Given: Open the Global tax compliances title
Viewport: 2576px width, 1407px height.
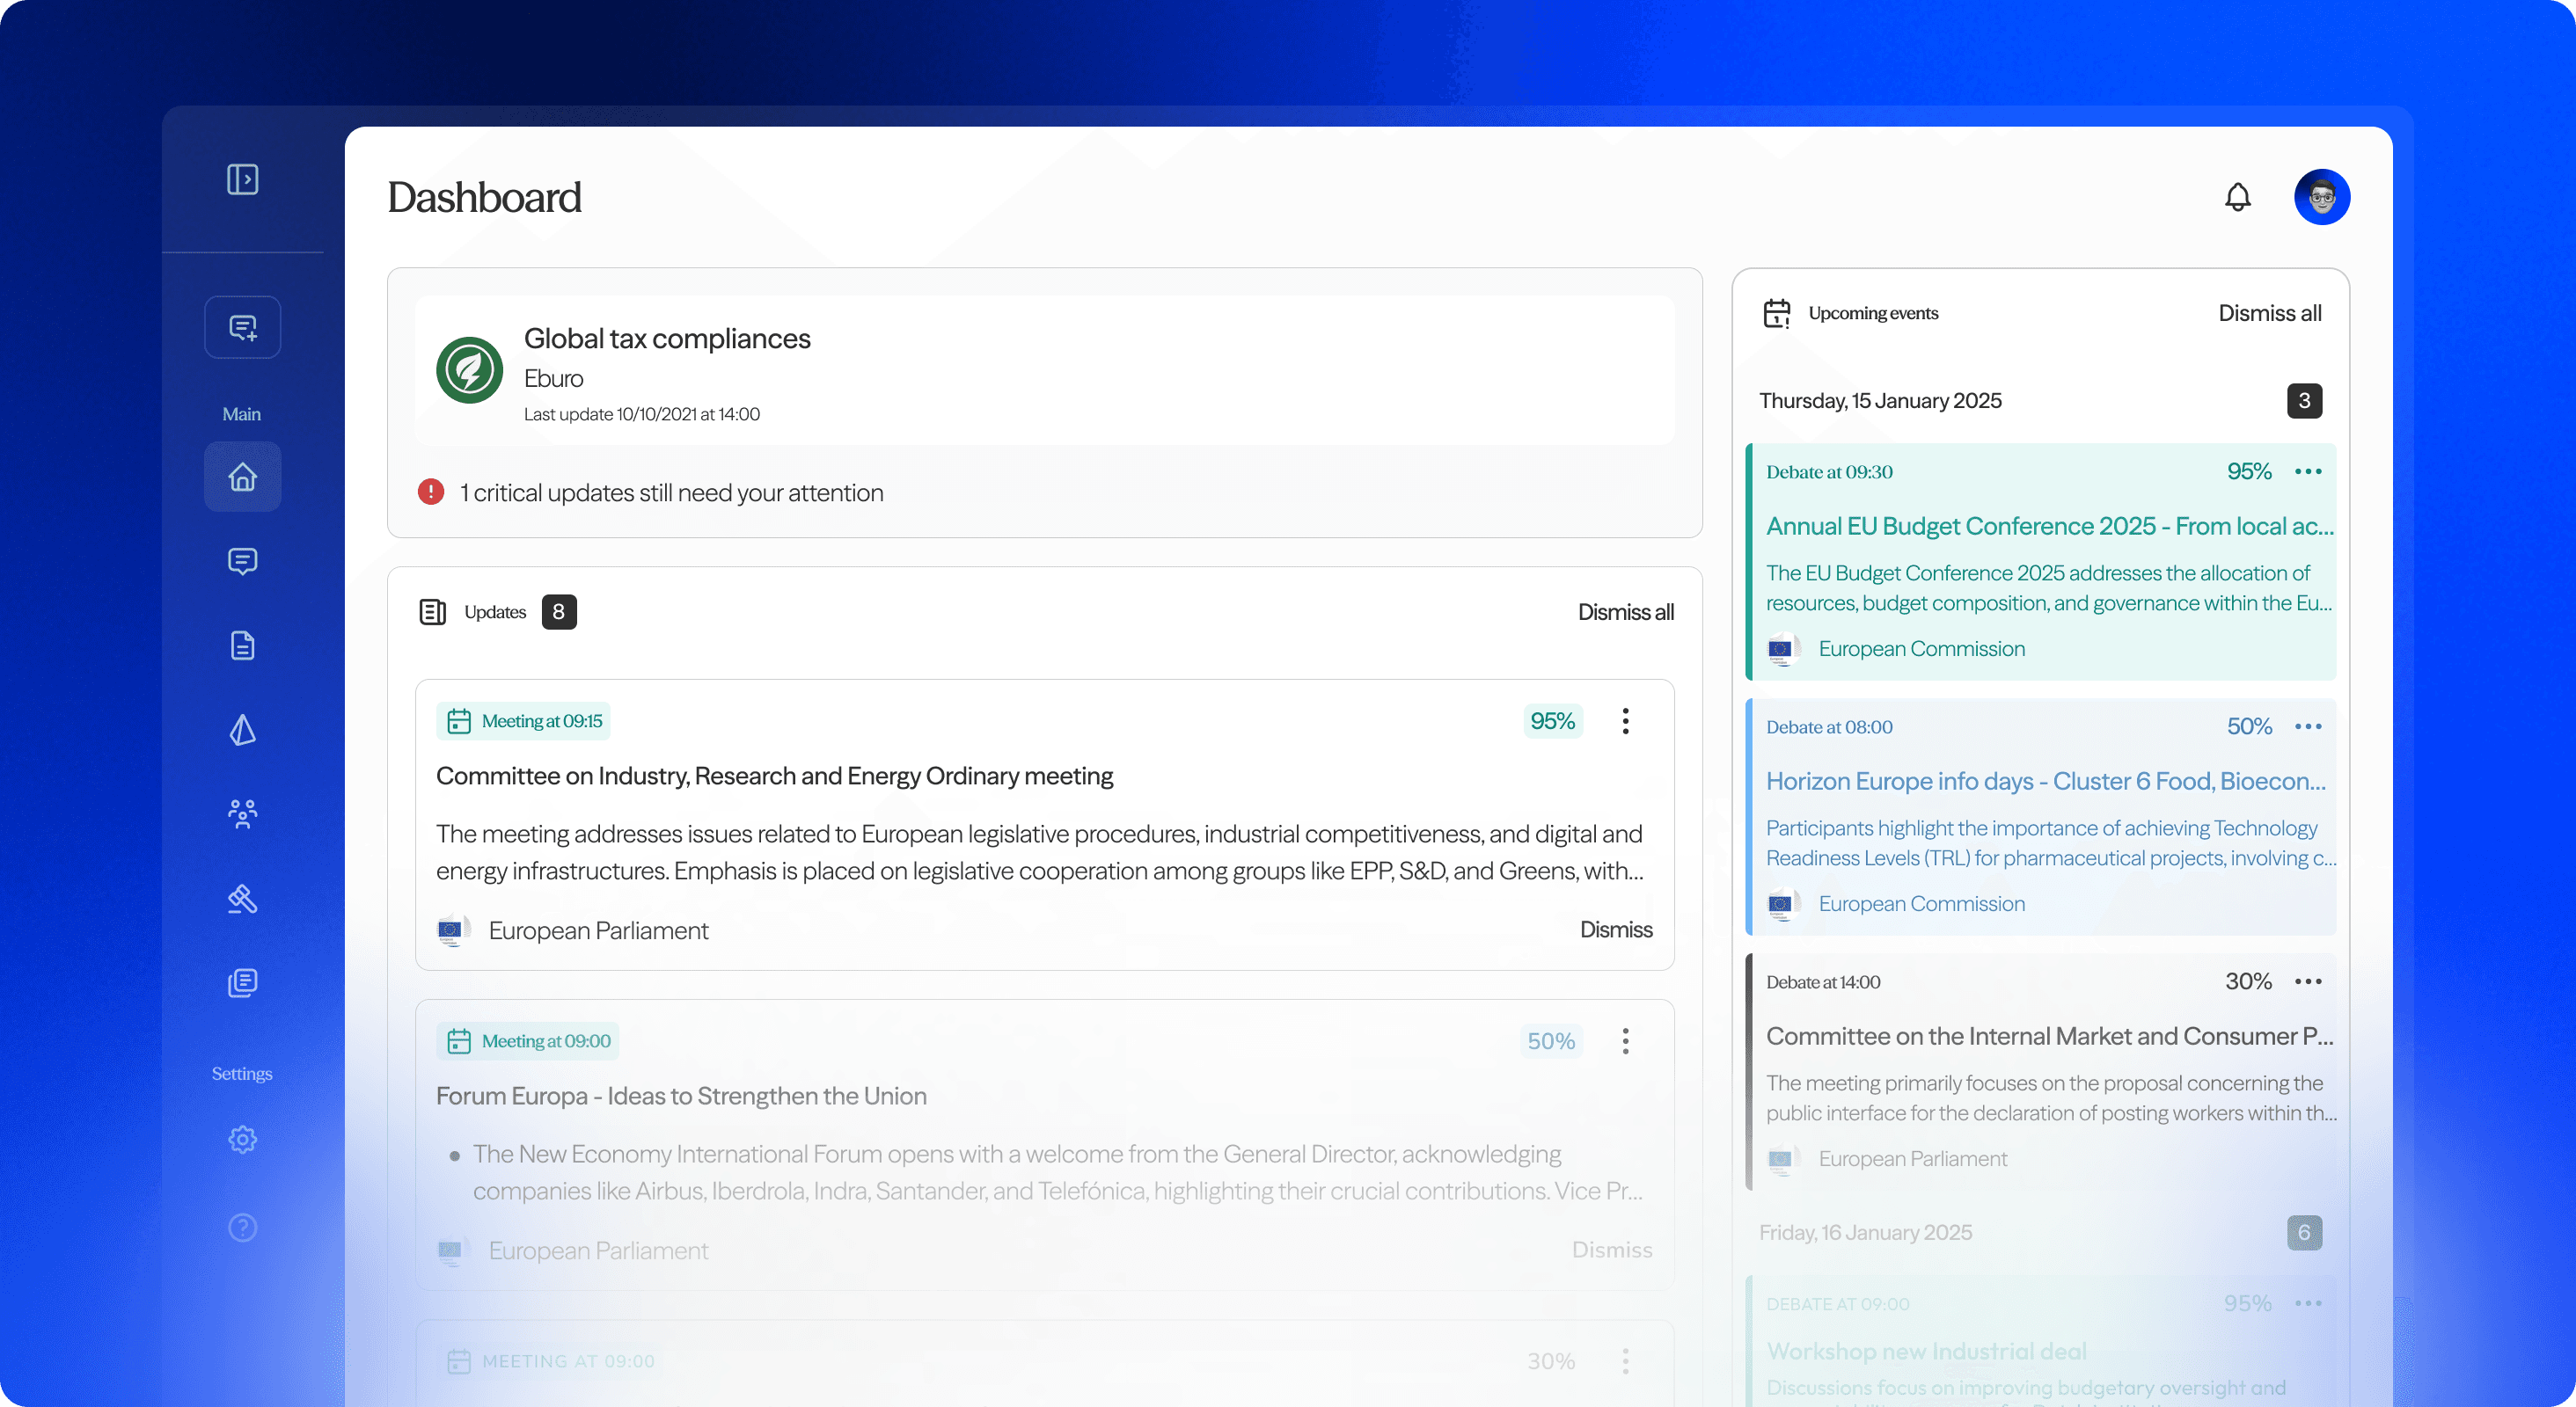Looking at the screenshot, I should click(667, 339).
